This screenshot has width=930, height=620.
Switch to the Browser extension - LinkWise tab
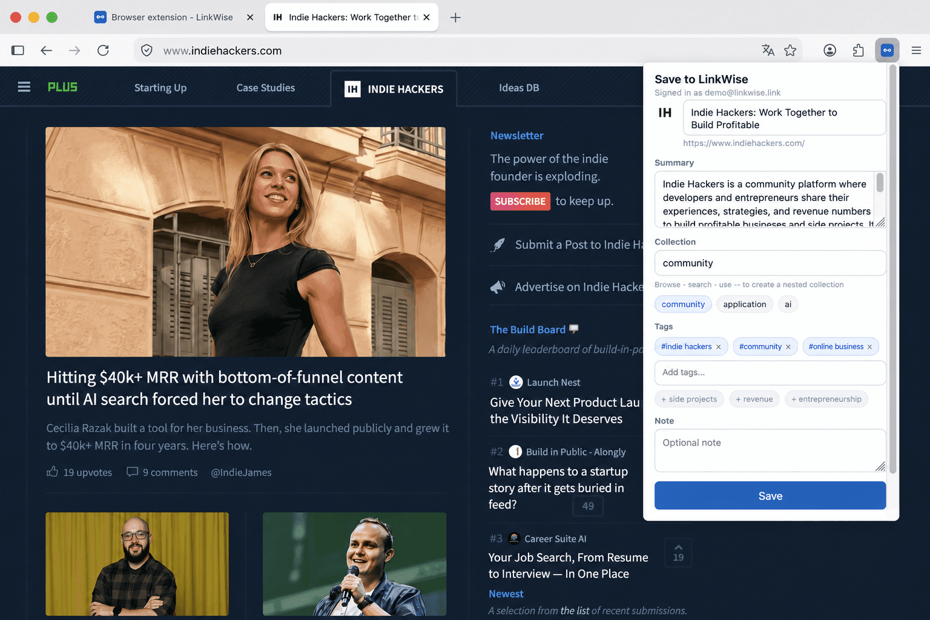click(172, 18)
